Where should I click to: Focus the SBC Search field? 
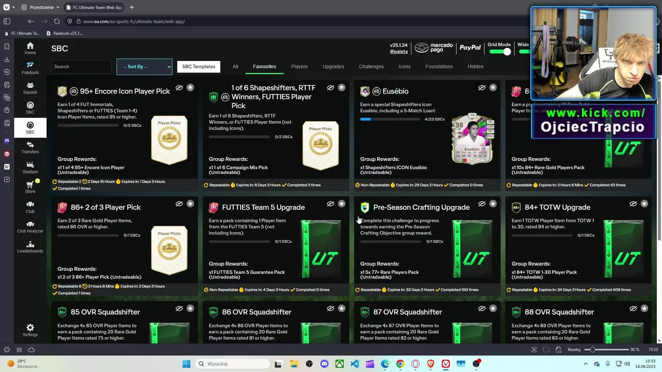click(x=81, y=67)
